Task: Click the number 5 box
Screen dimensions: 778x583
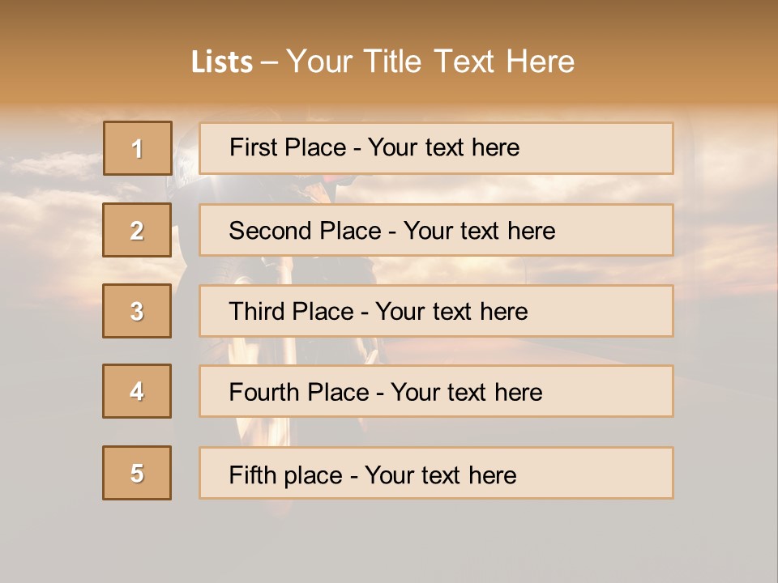Action: click(137, 473)
